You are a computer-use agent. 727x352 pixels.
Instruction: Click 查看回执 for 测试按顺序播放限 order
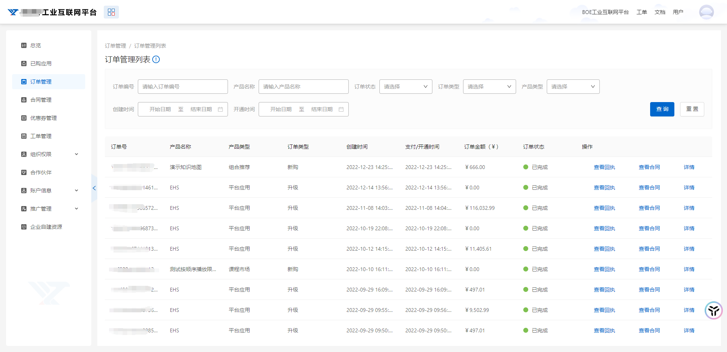pyautogui.click(x=604, y=269)
